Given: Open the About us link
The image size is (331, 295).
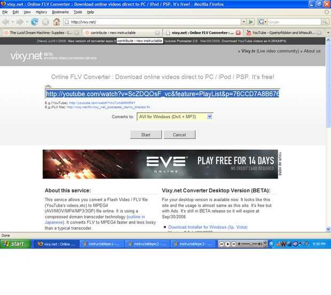Looking at the screenshot, I should pos(312,51).
